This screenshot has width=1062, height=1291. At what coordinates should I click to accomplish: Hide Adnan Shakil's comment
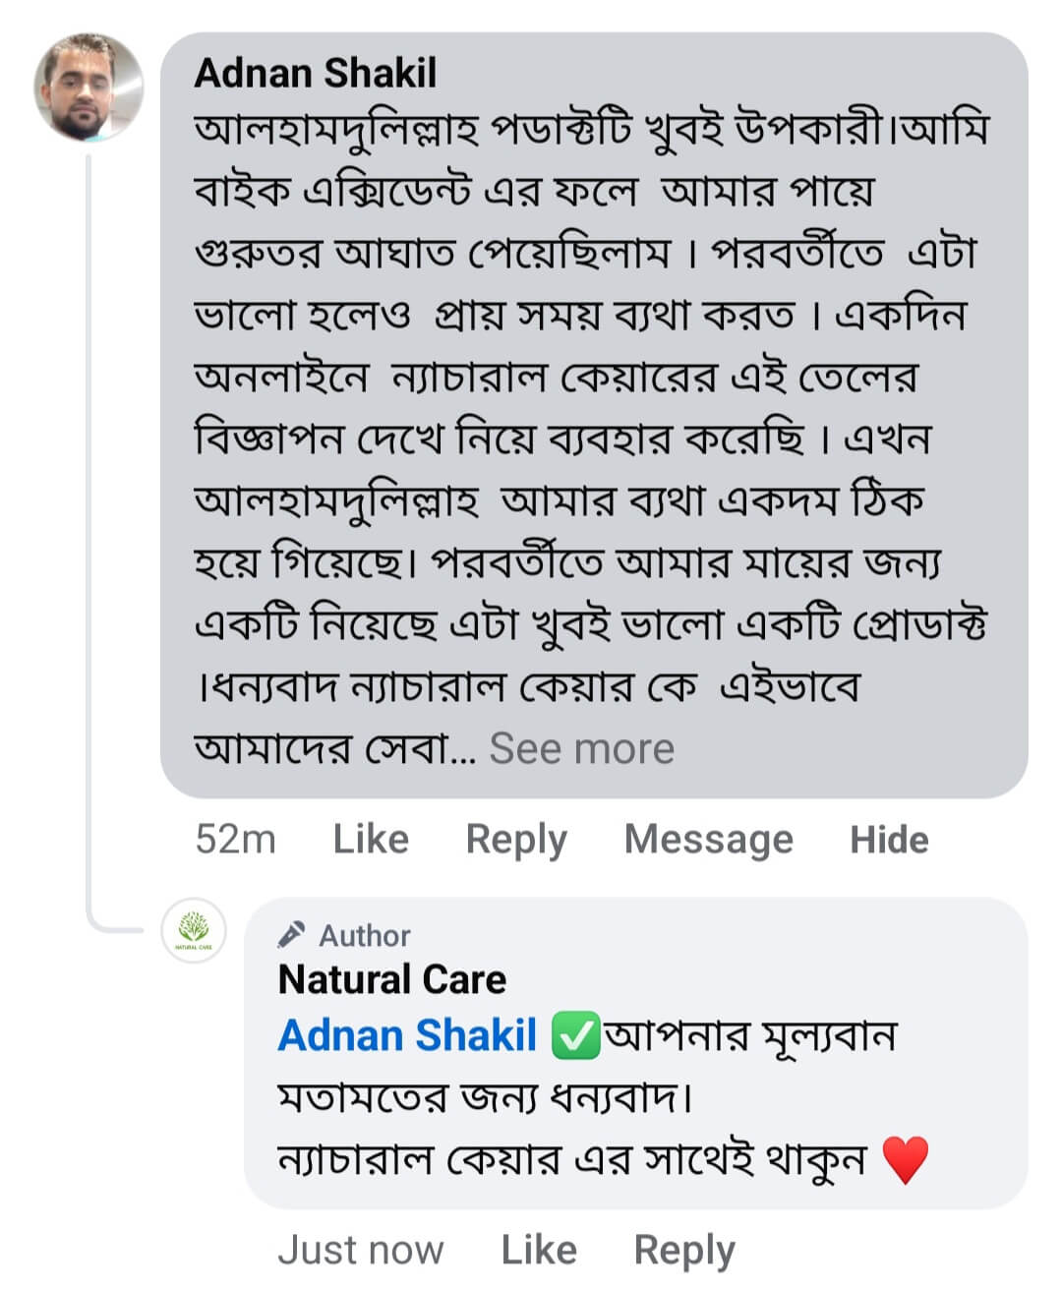tap(889, 840)
